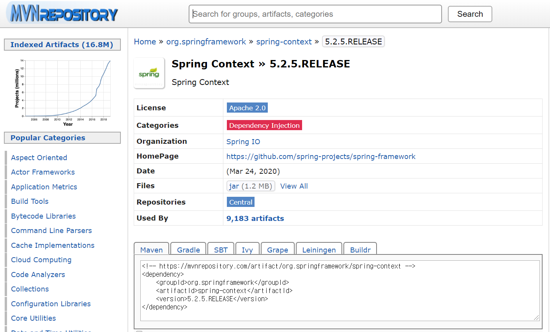Click the Spring Context page title

click(x=261, y=64)
